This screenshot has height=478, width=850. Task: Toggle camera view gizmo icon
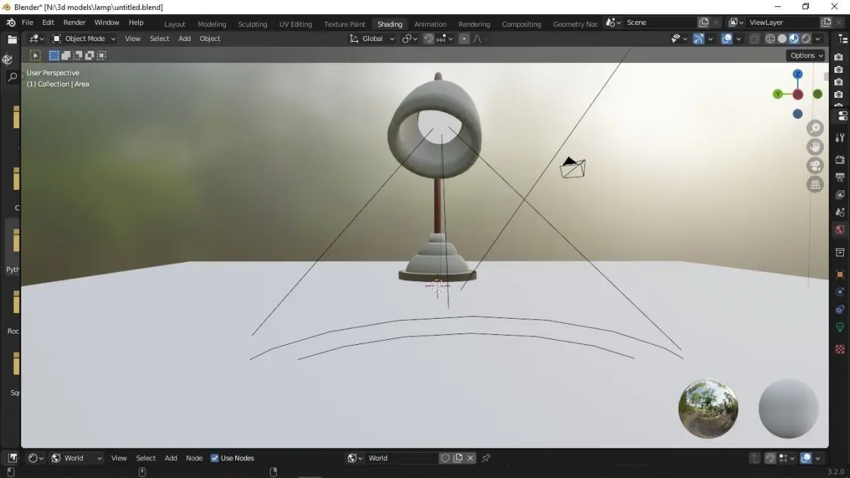click(815, 166)
